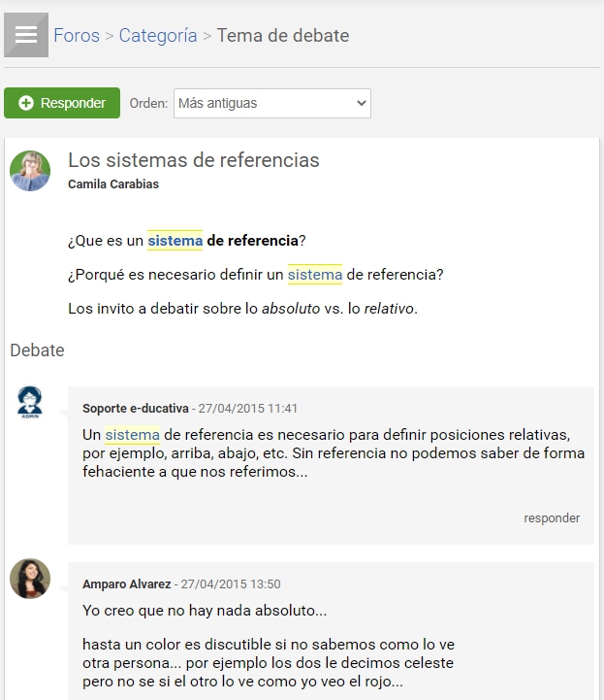
Task: Open sistema link in second question
Action: [315, 275]
